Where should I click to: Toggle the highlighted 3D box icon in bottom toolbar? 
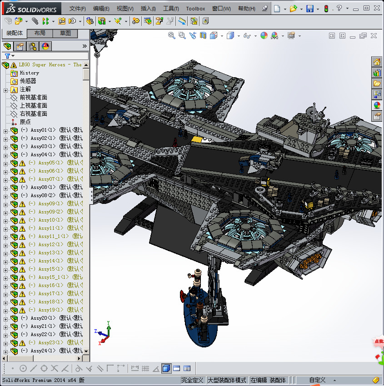pyautogui.click(x=166, y=369)
